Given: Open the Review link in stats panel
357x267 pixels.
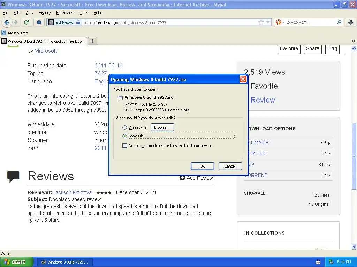Looking at the screenshot, I should [x=263, y=100].
